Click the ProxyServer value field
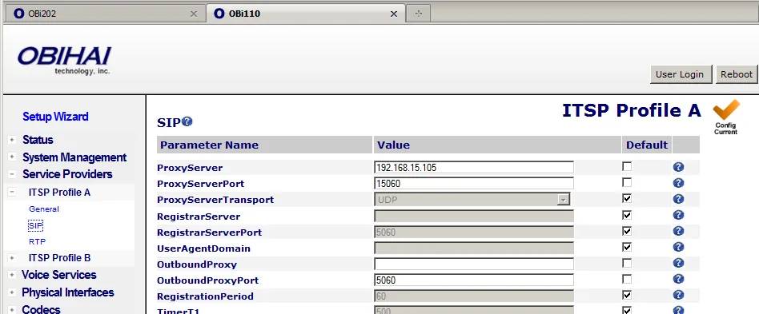 (x=474, y=167)
